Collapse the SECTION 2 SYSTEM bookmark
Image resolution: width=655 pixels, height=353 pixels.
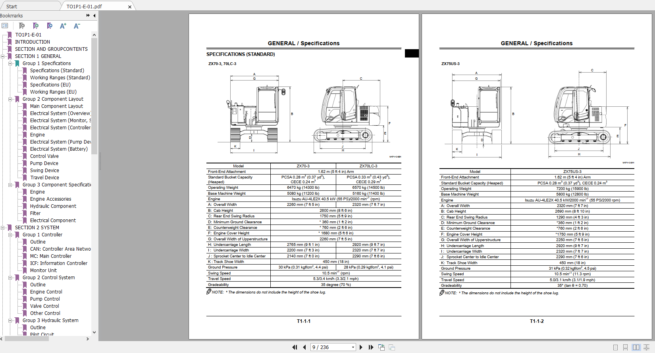[3, 228]
